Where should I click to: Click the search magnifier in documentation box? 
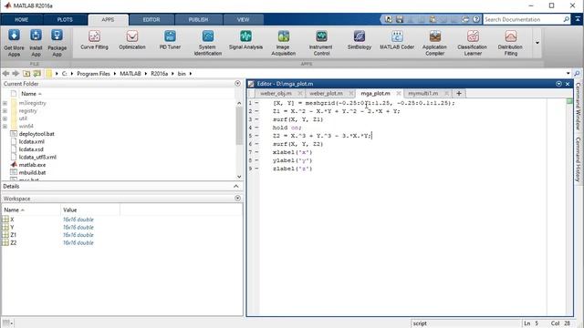[566, 19]
